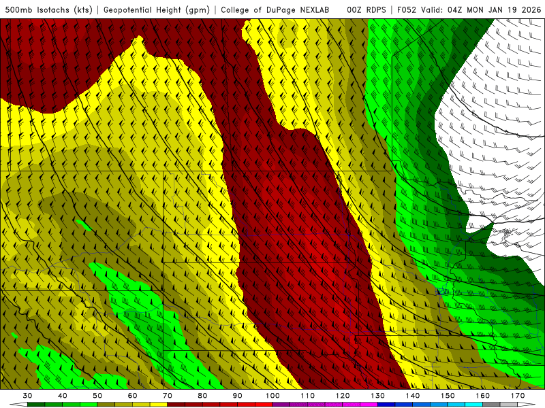Click the dark maroon swatch right of 70
545x408 pixels.
[176, 405]
